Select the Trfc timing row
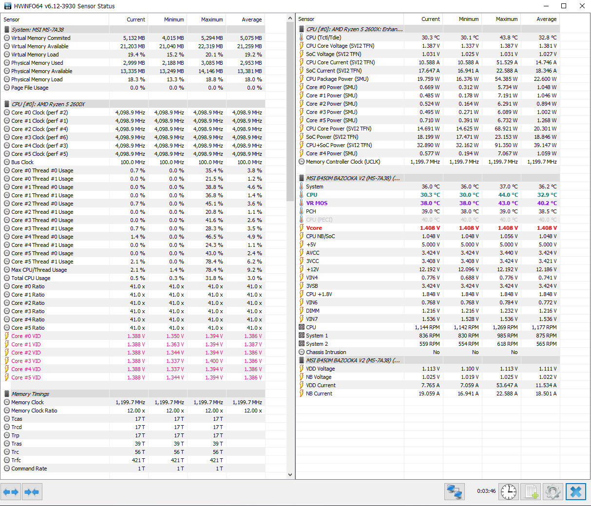 (133, 460)
